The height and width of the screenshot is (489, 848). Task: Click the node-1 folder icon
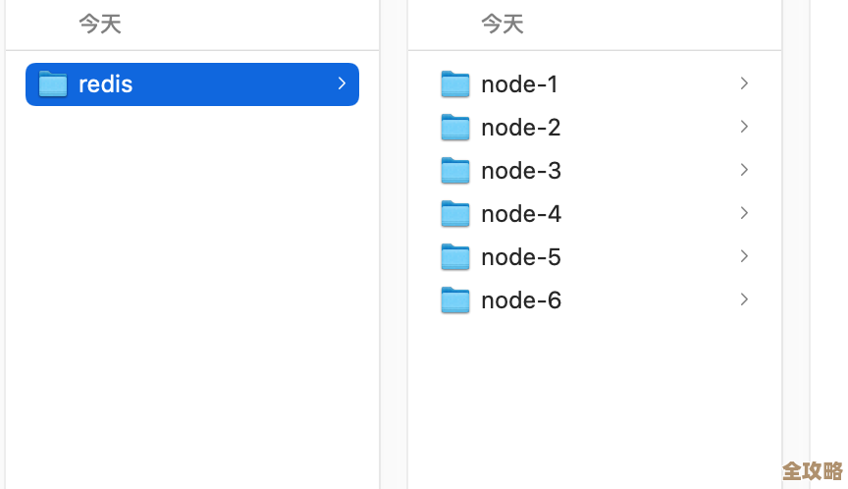(x=455, y=84)
